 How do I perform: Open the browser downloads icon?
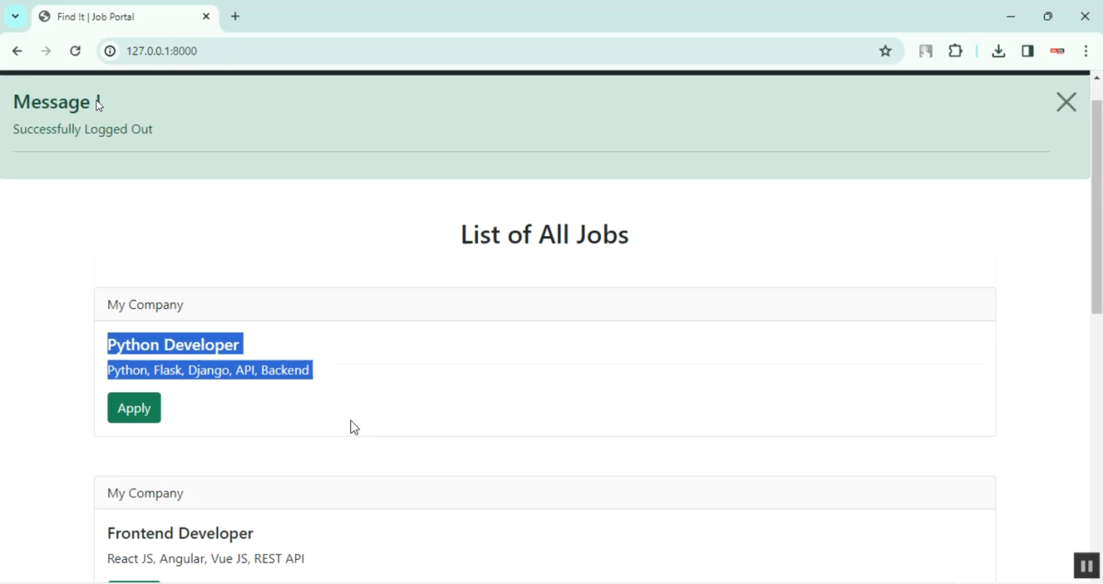tap(998, 51)
